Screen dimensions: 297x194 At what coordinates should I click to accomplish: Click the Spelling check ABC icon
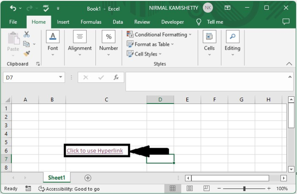[46, 8]
